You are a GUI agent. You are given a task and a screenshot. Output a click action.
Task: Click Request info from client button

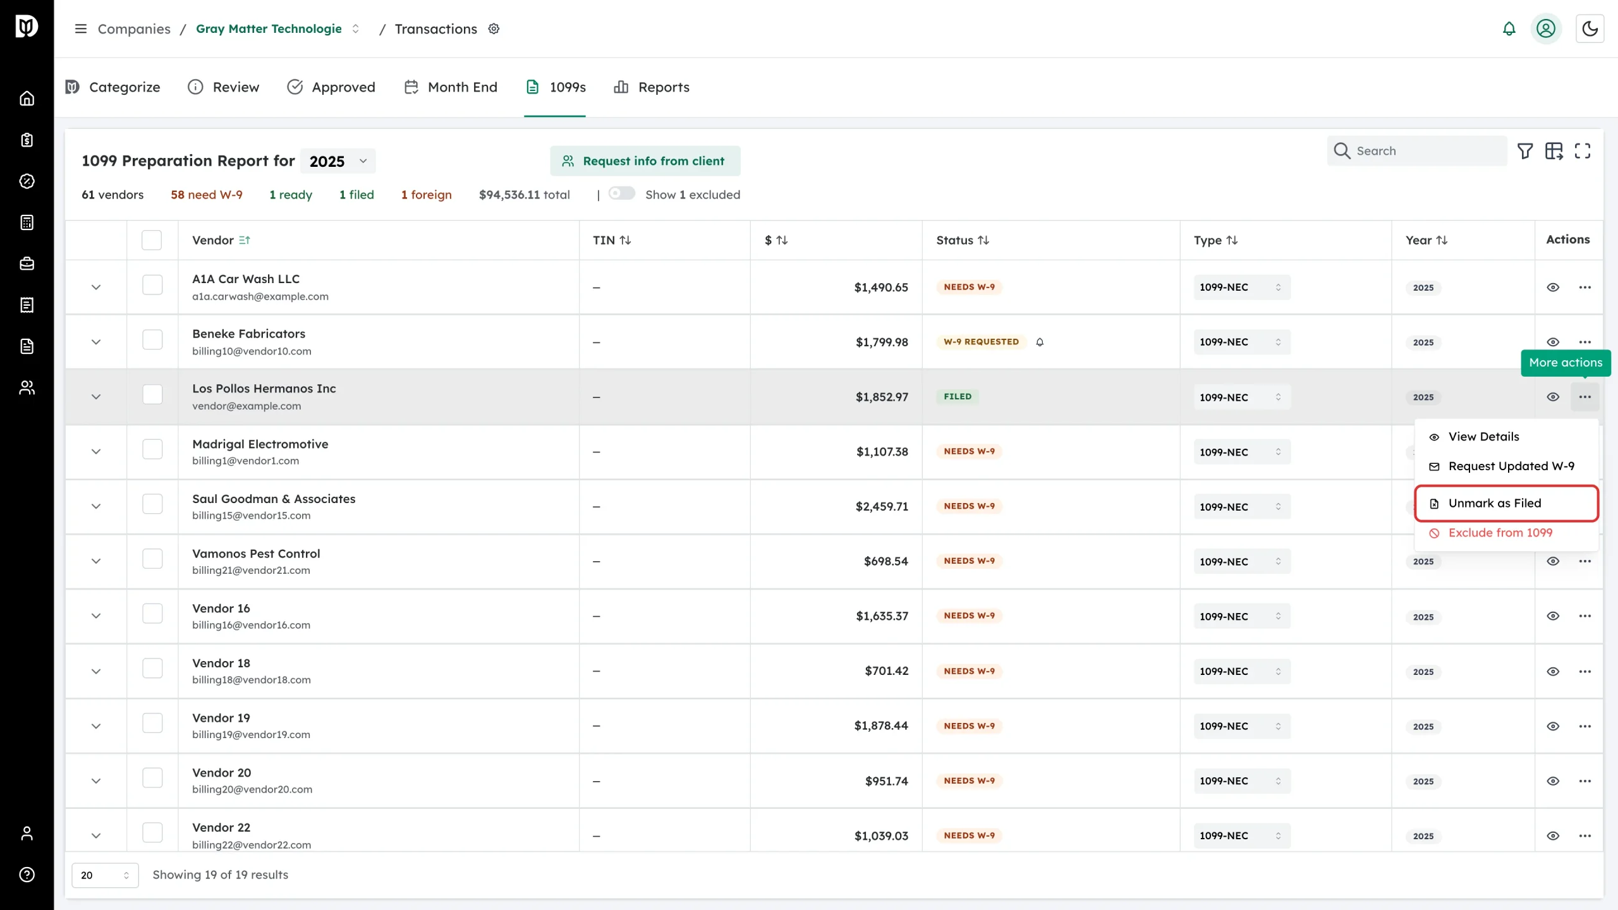645,161
